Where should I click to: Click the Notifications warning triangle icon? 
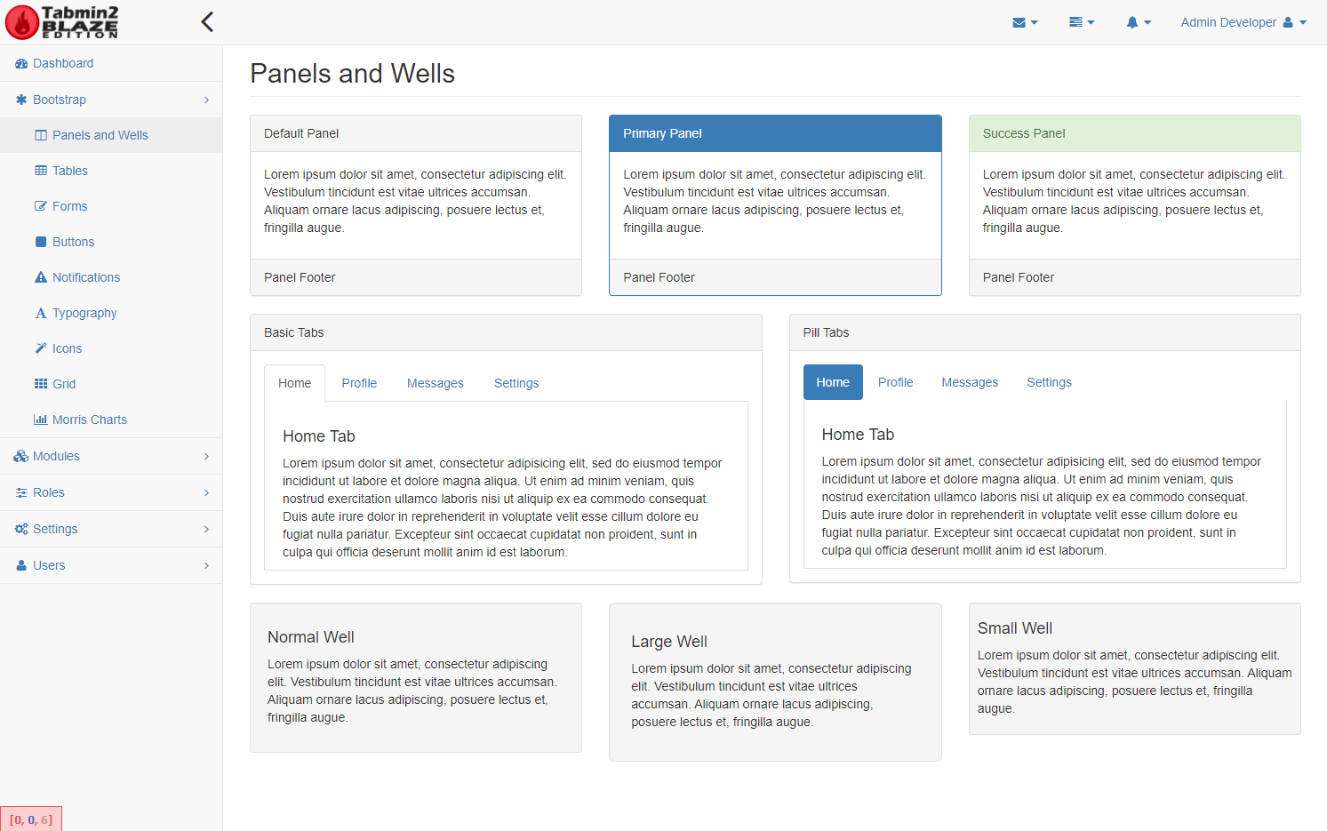click(x=41, y=277)
